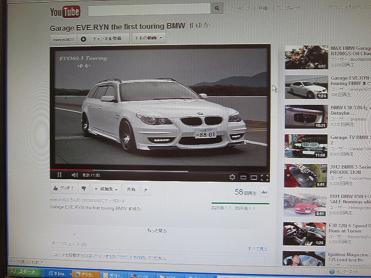Click the flag report icon
The height and width of the screenshot is (278, 371).
pos(146,190)
